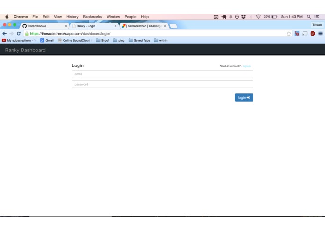Open My subscriptions YouTube bookmark

click(19, 40)
